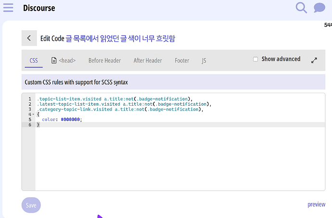Click .category-topic-link.visited selector on line 3
This screenshot has height=218, width=332.
(75, 109)
